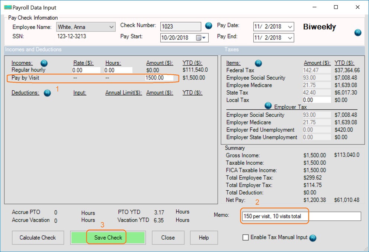Enable Tax Manual Input checkbox

245,238
